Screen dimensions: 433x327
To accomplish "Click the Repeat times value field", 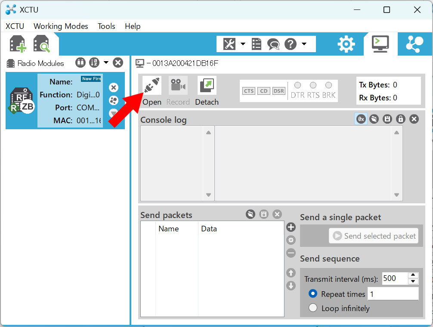I will point(393,294).
